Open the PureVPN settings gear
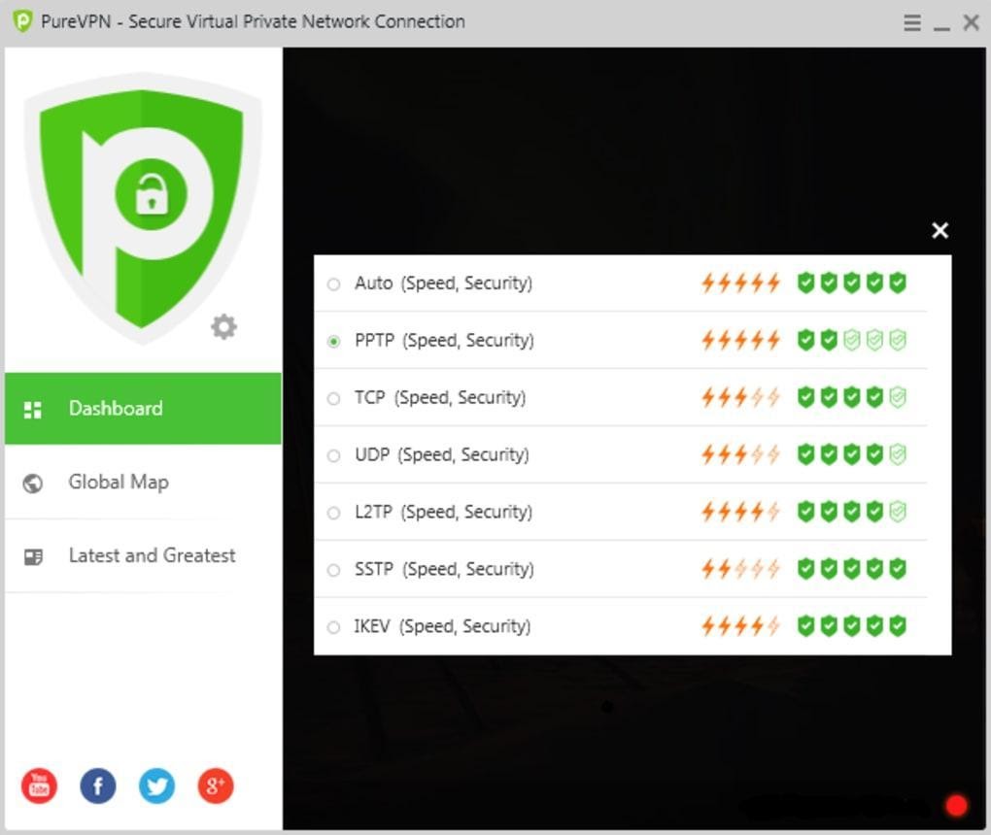 coord(223,327)
